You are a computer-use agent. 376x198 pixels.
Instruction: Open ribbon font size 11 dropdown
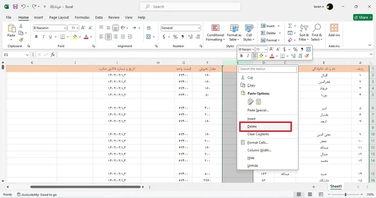point(78,28)
